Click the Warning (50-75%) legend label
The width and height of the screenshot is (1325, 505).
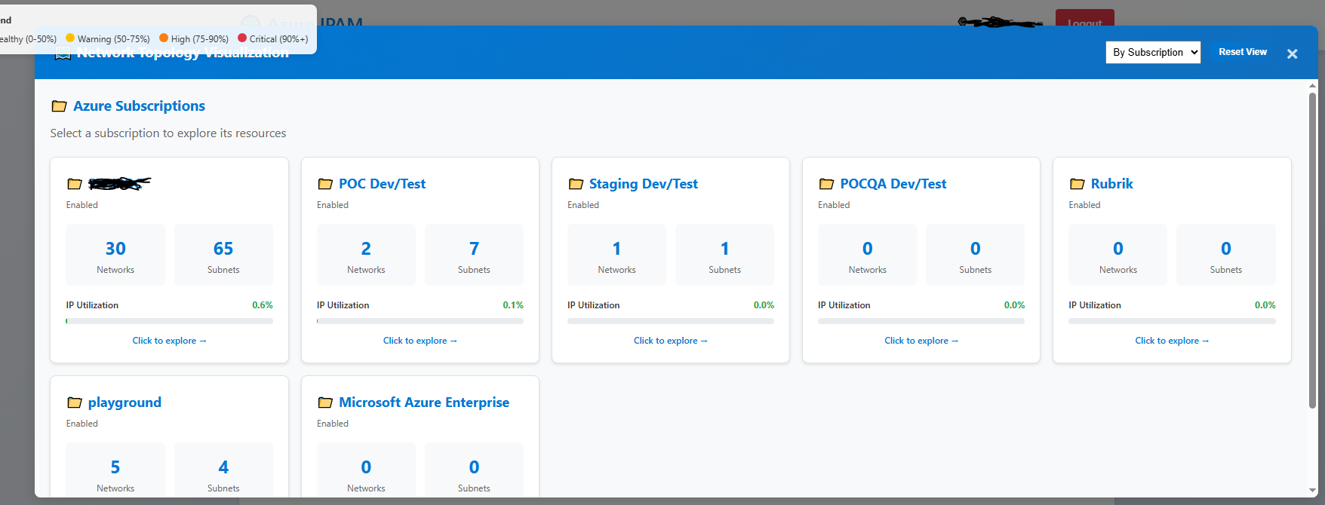pyautogui.click(x=113, y=38)
